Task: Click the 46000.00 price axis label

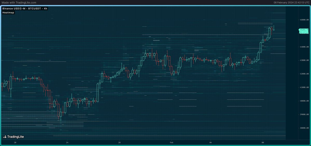Action: click(x=304, y=20)
